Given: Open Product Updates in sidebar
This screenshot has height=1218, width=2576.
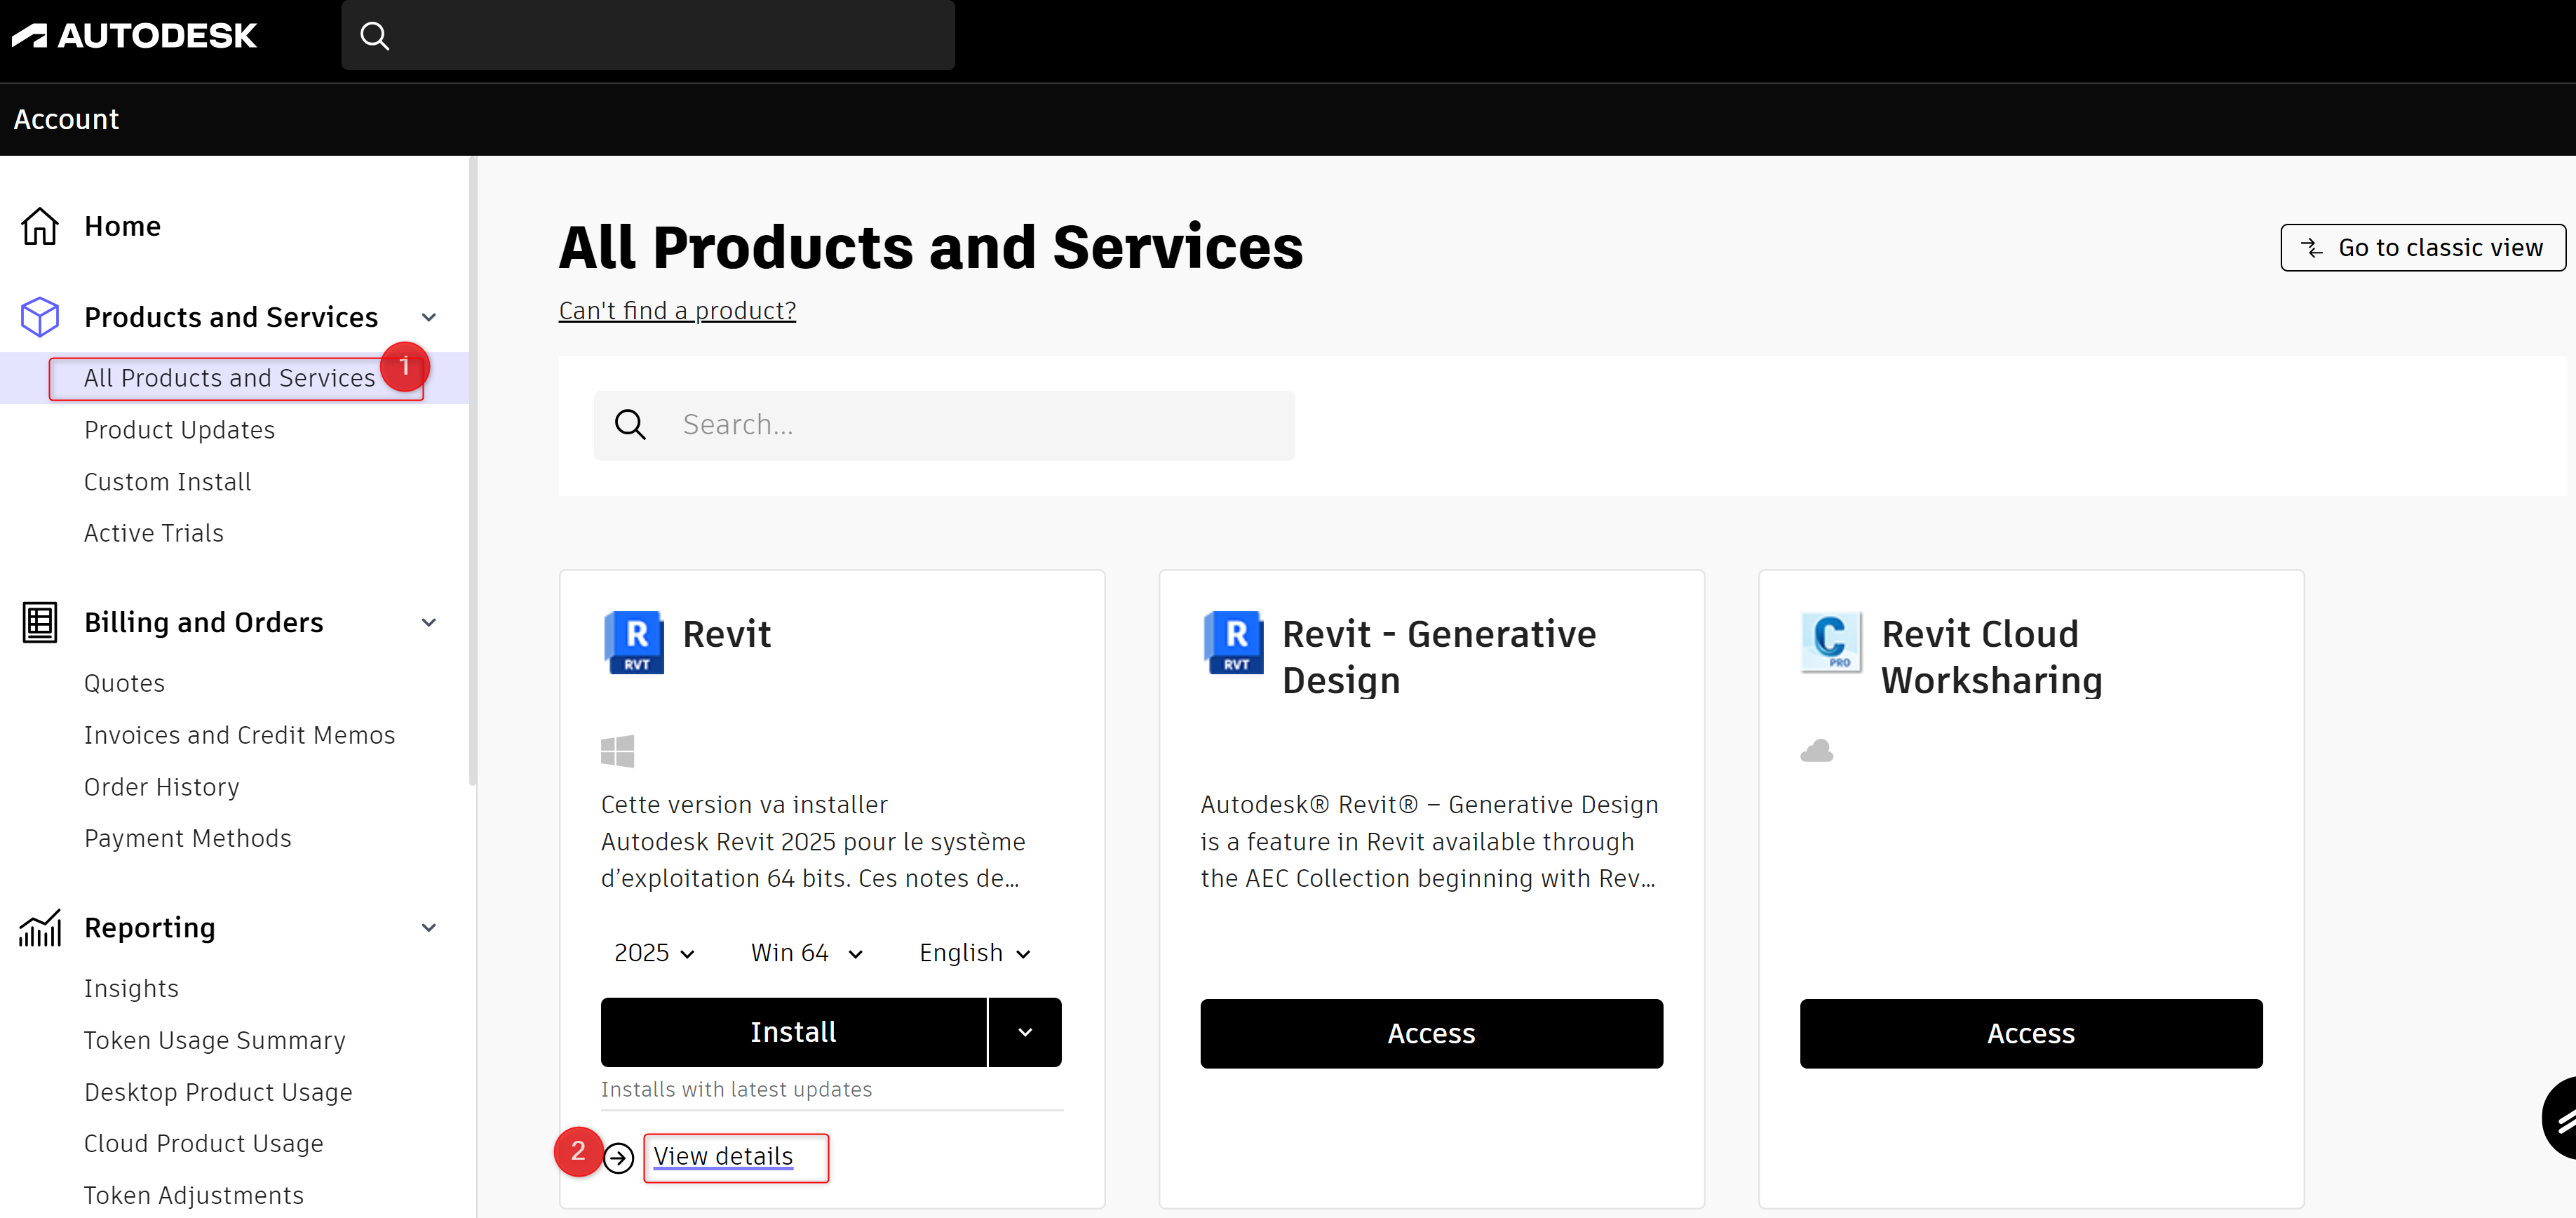Looking at the screenshot, I should (x=179, y=430).
